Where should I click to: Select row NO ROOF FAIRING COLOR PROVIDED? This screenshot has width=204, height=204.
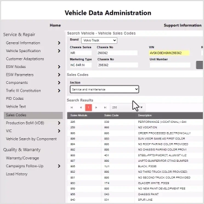tap(135, 144)
